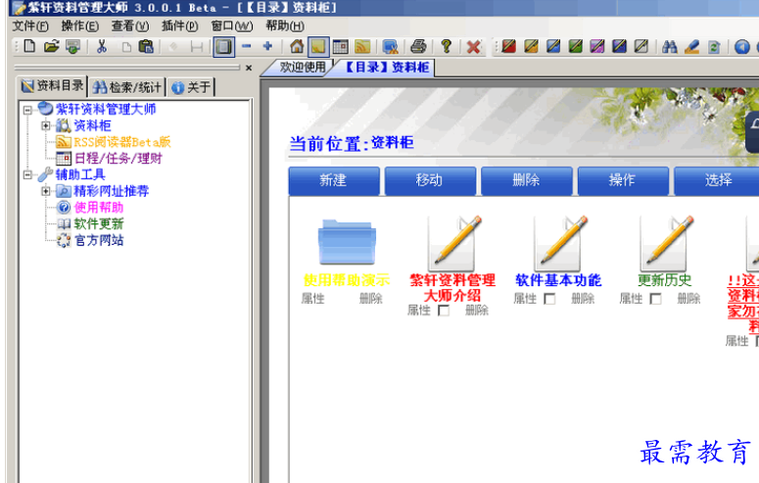
Task: Open the 更新历史 document link
Action: (x=665, y=280)
